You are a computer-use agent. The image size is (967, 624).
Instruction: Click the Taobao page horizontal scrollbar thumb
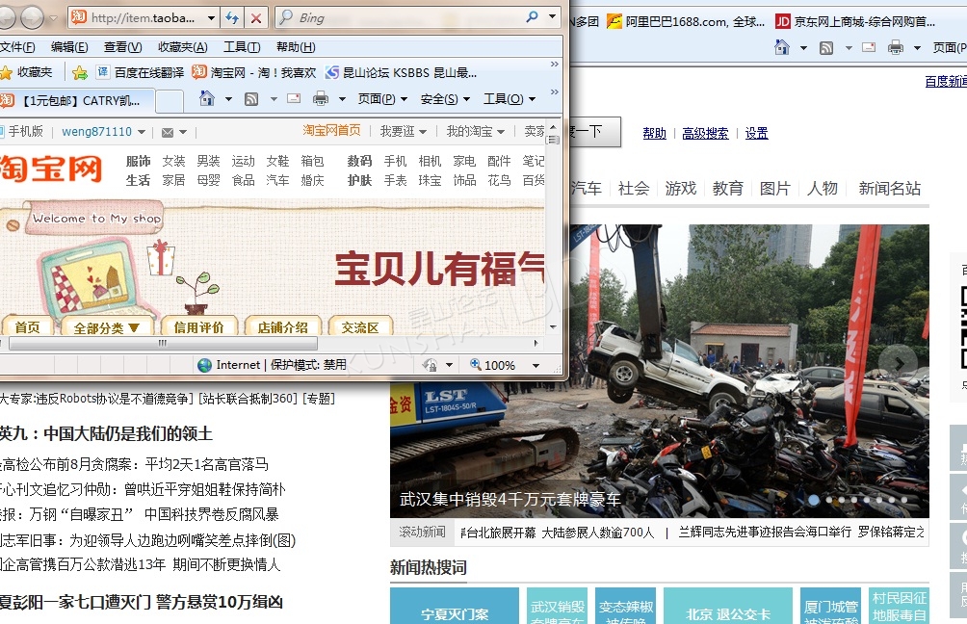(x=163, y=343)
